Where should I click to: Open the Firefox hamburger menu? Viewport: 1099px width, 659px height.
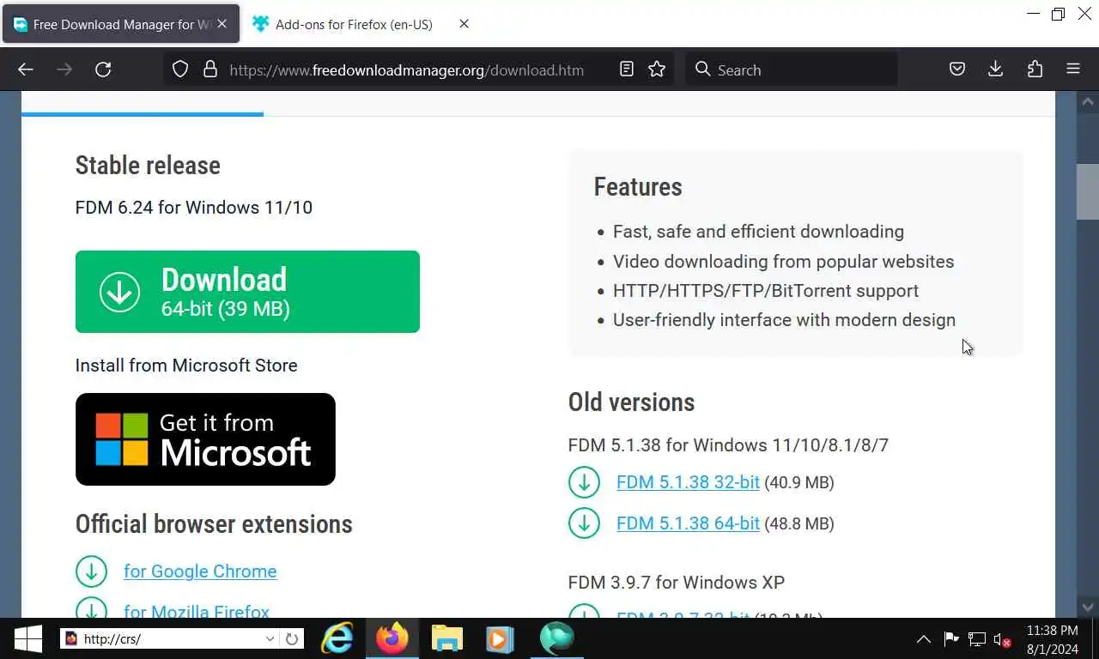(x=1073, y=70)
